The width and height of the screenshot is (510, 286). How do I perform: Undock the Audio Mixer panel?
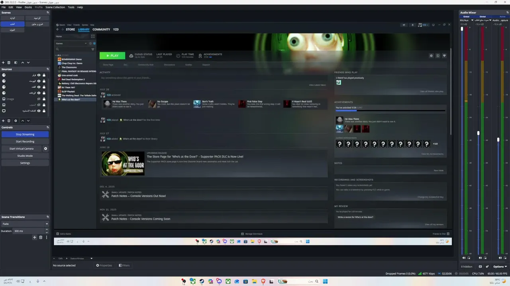(507, 13)
